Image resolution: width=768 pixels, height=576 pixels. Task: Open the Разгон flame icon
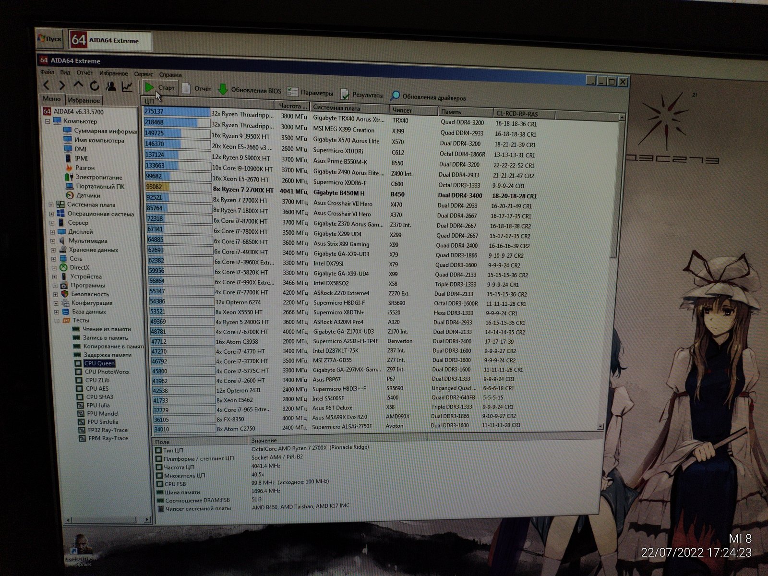(x=69, y=168)
